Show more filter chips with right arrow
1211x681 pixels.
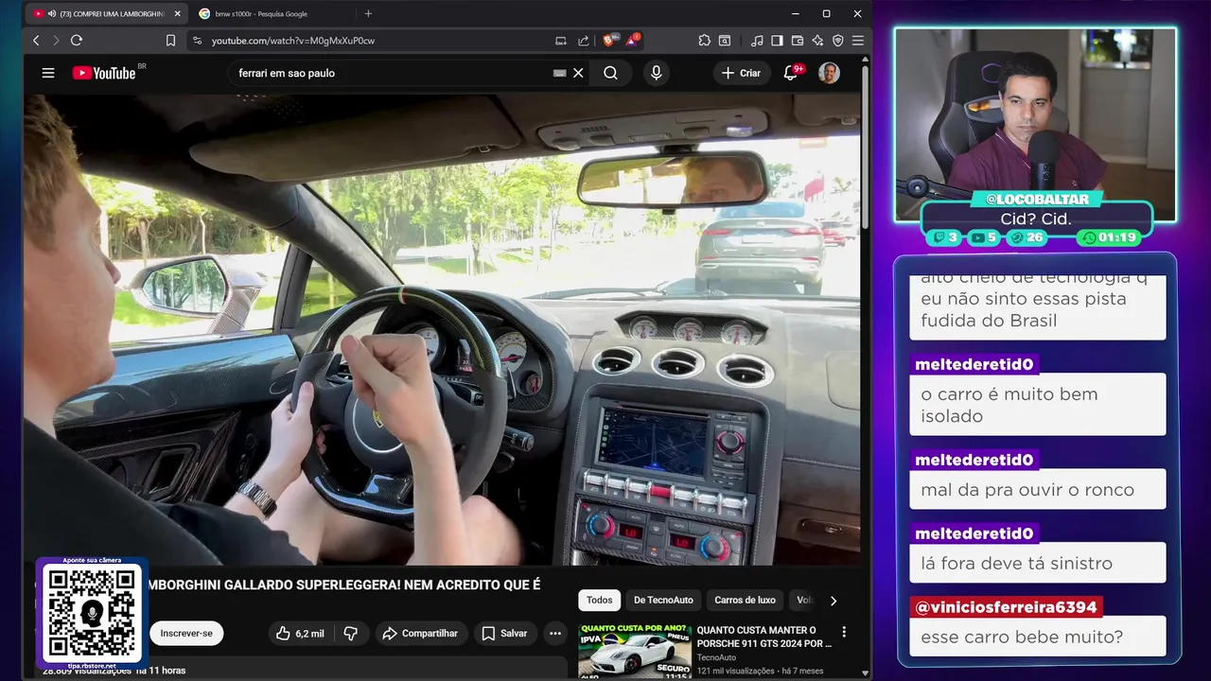[834, 600]
